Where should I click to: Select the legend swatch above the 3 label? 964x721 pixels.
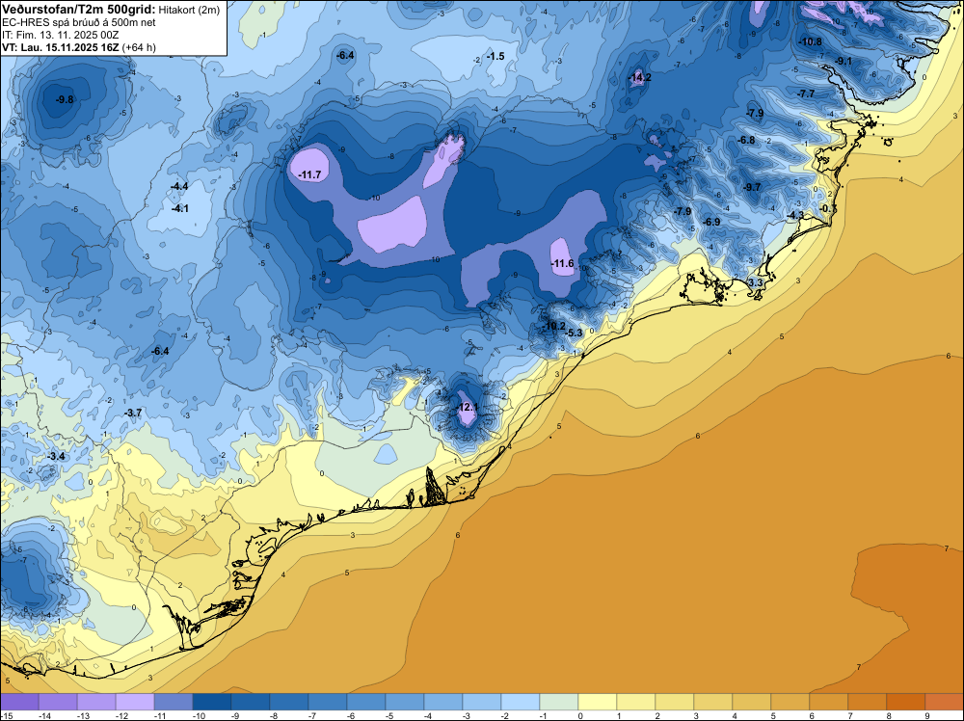pyautogui.click(x=713, y=702)
